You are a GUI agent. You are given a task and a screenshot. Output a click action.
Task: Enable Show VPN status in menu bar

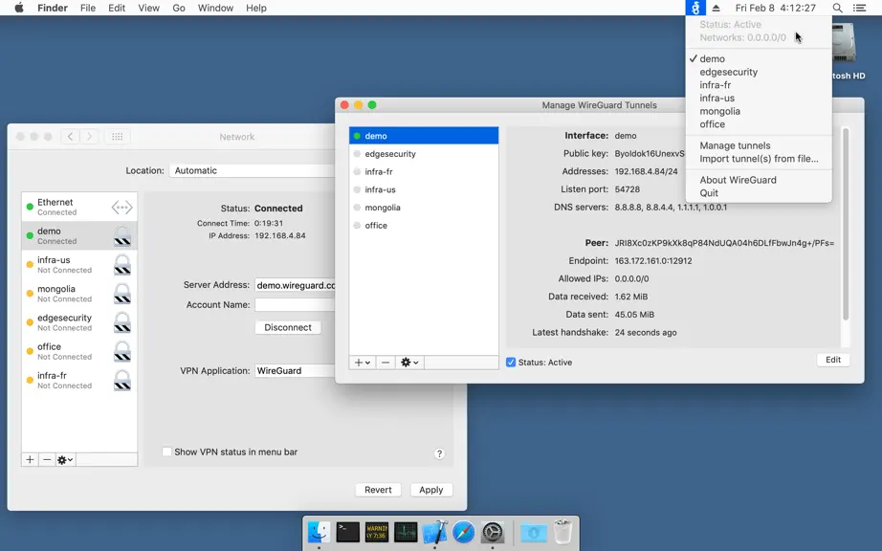pyautogui.click(x=166, y=452)
